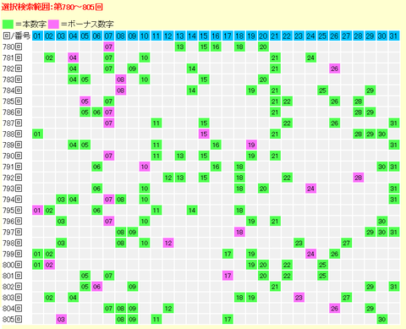Click pink bonus 02 in row 800回
This screenshot has width=406, height=329.
coord(49,265)
